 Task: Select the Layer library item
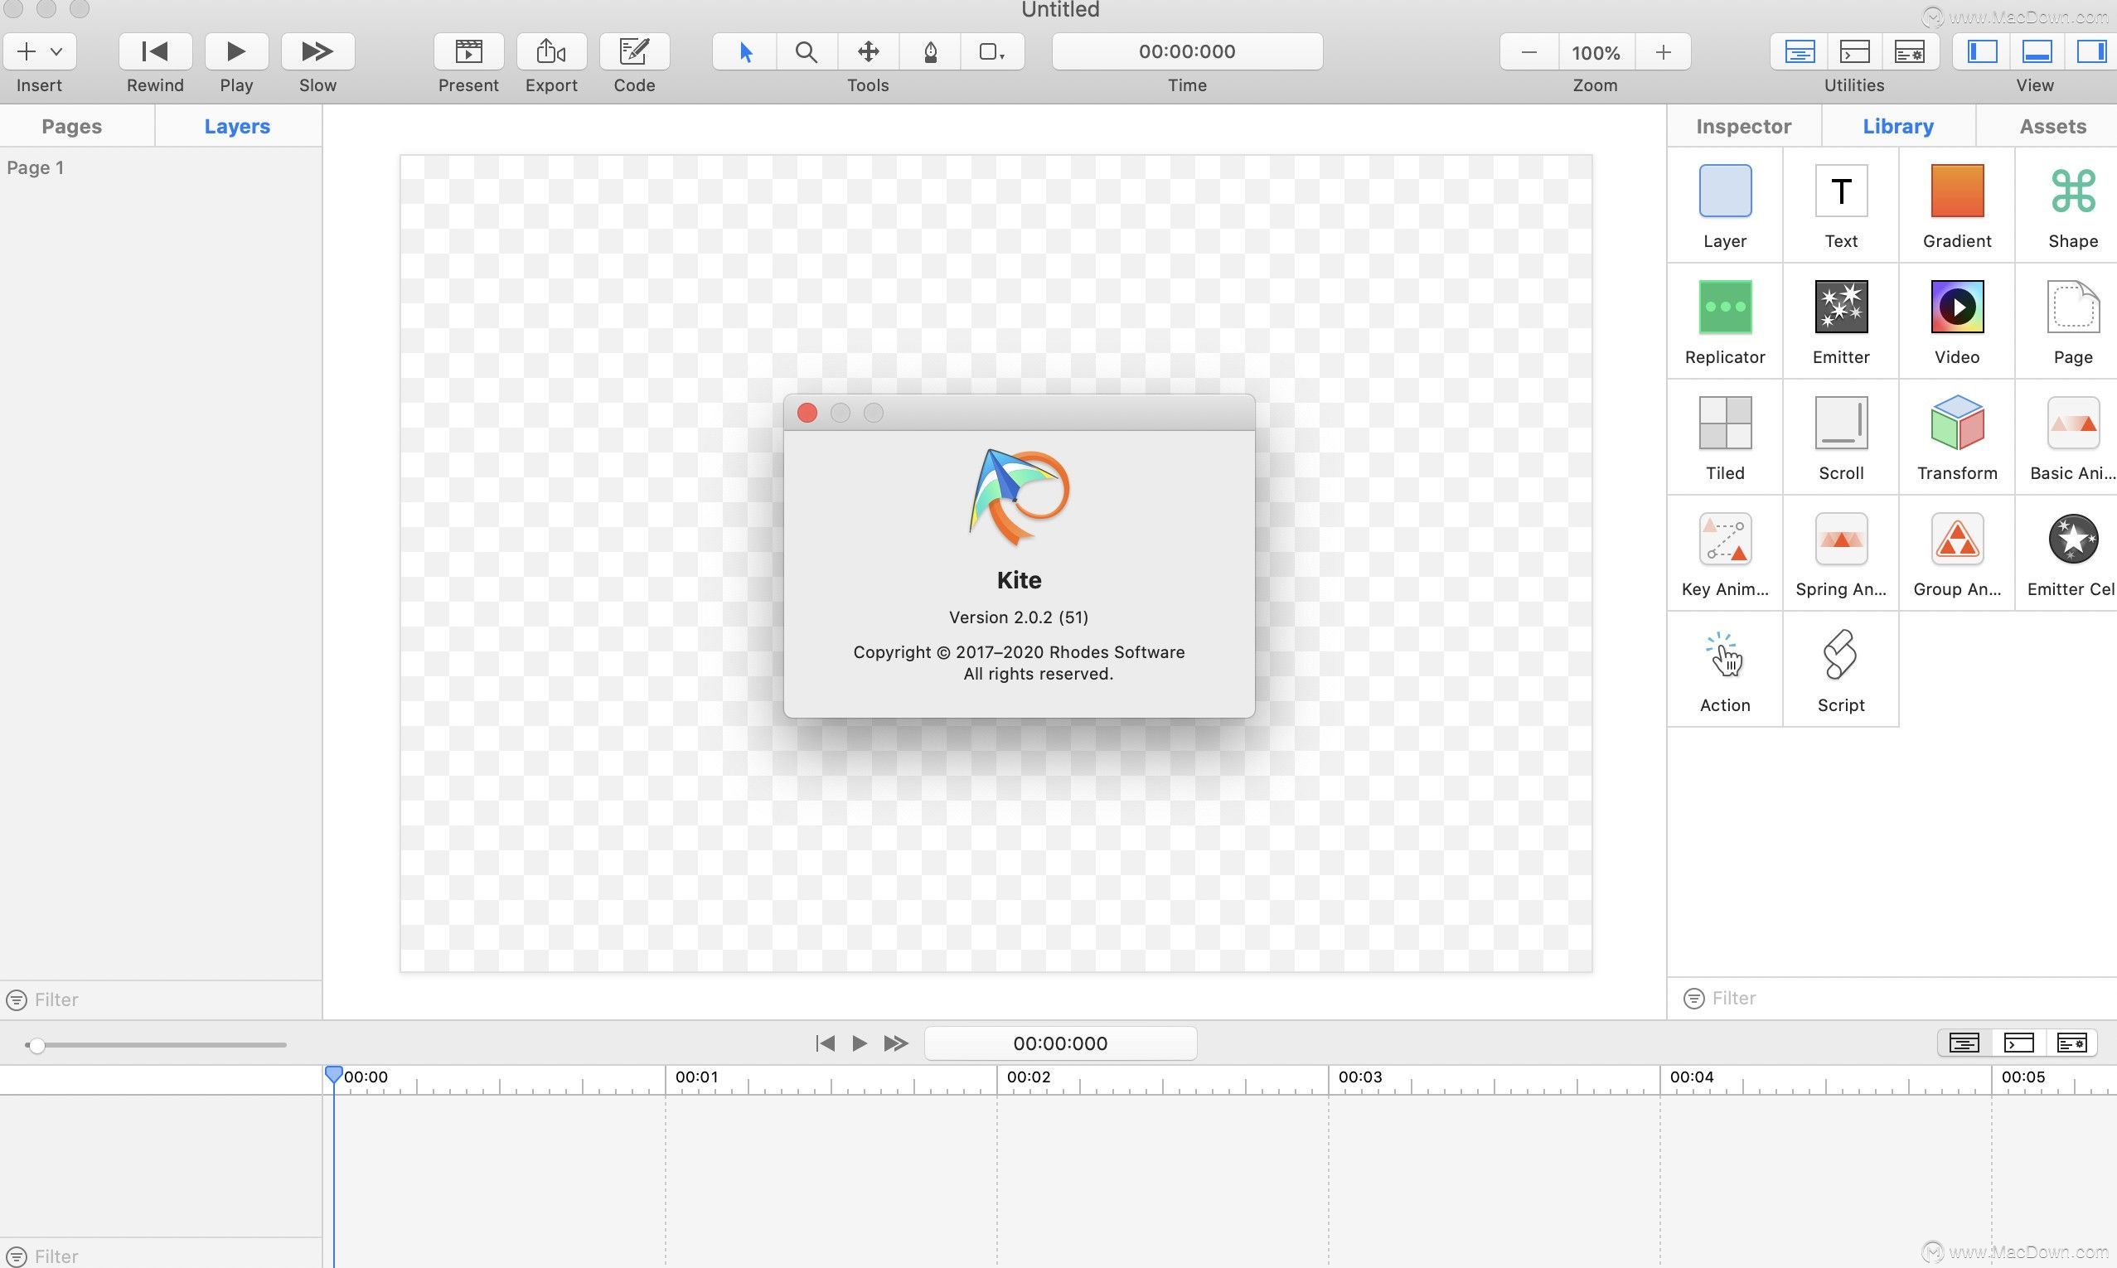click(1725, 205)
